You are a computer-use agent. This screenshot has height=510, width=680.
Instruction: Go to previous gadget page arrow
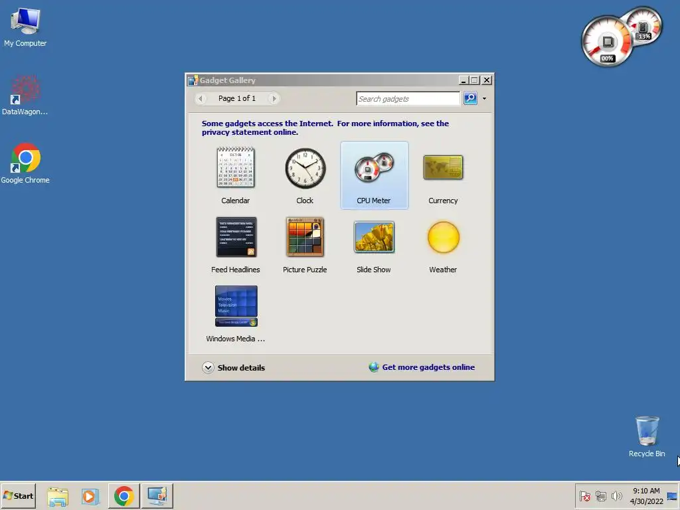201,98
